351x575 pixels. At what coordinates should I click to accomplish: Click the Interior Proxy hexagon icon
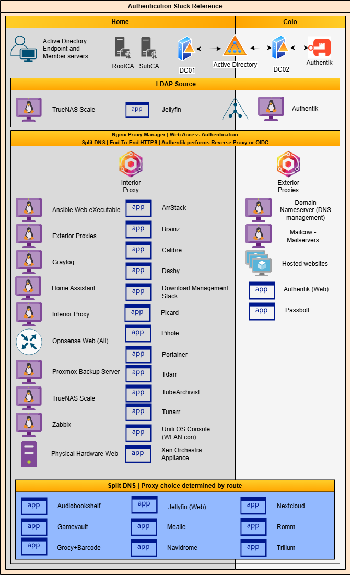[x=131, y=165]
